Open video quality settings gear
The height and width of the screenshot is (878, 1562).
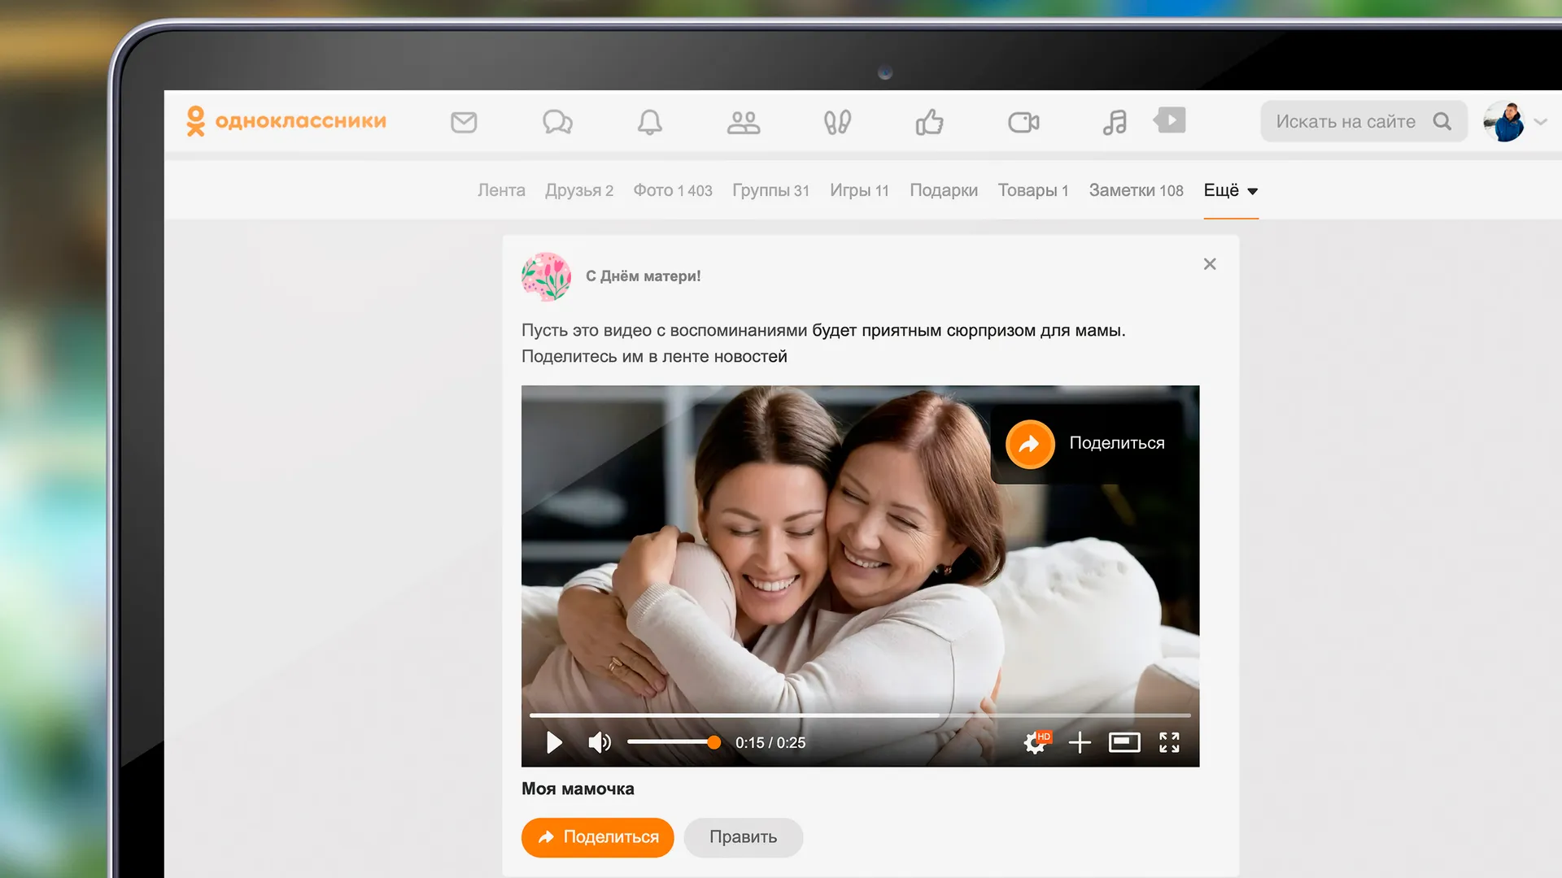click(x=1036, y=742)
